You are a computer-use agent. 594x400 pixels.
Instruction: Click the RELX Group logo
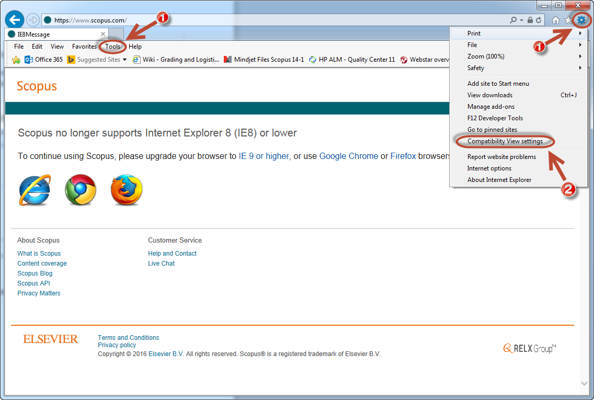coord(530,348)
